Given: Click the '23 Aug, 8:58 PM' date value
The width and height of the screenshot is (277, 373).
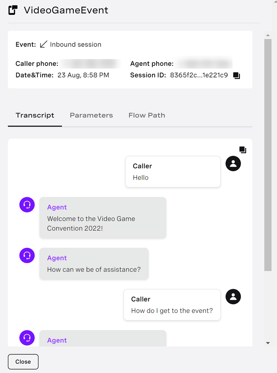Looking at the screenshot, I should [x=83, y=75].
